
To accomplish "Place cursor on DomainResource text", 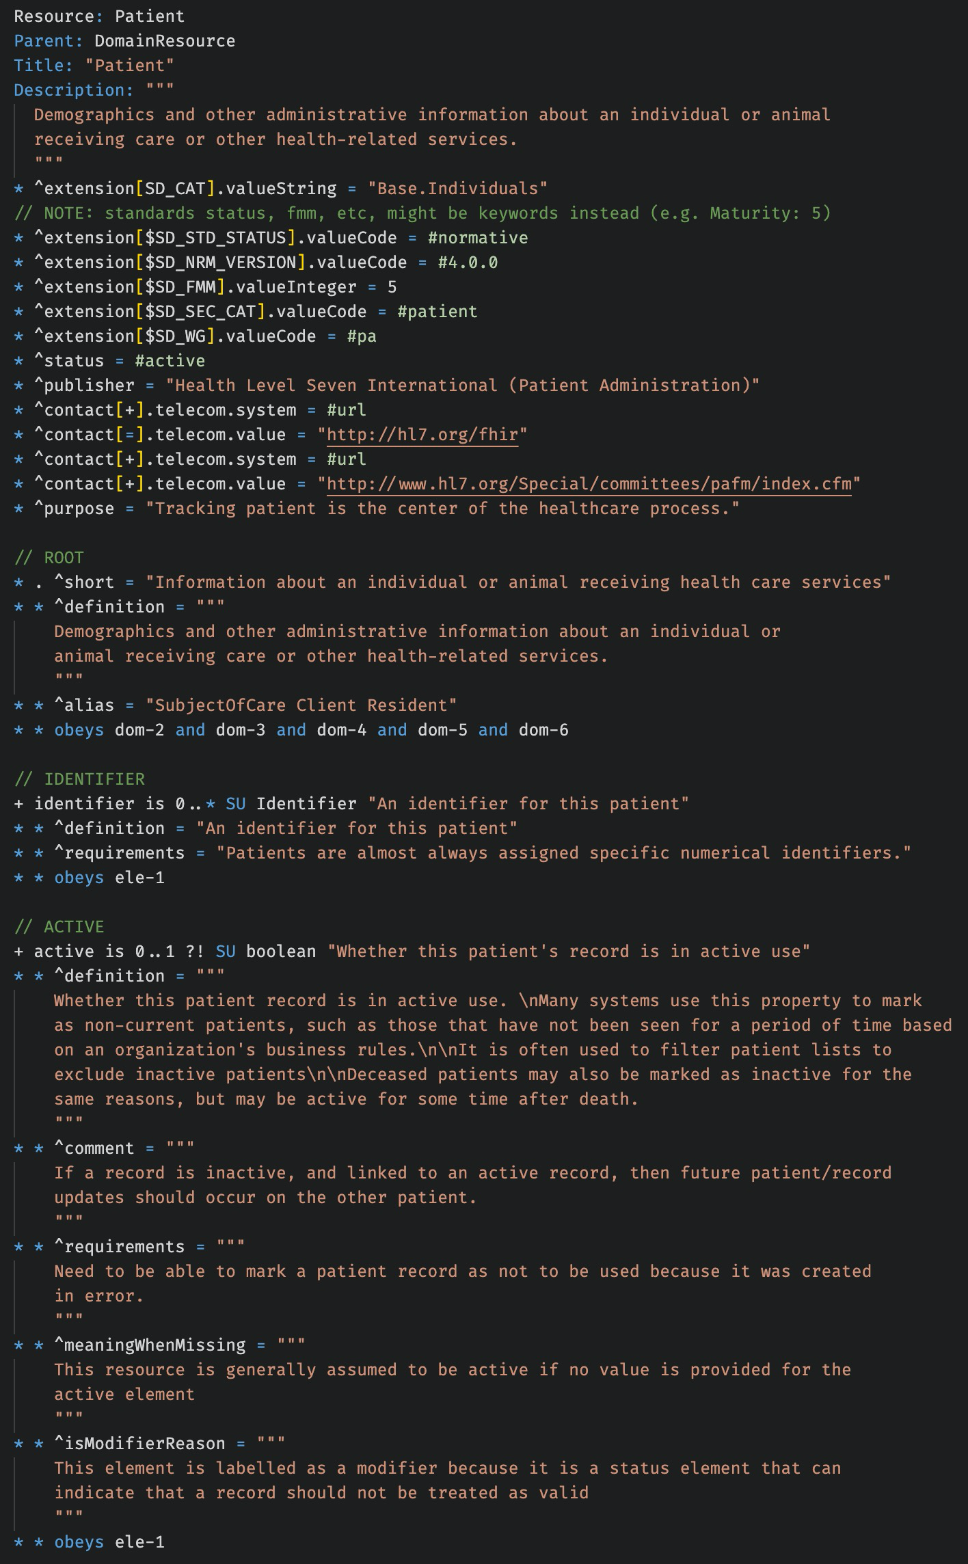I will (165, 41).
